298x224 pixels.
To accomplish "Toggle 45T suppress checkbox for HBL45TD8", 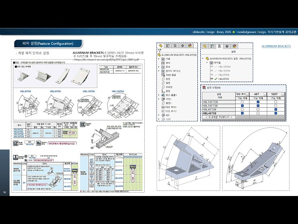I will click(258, 109).
